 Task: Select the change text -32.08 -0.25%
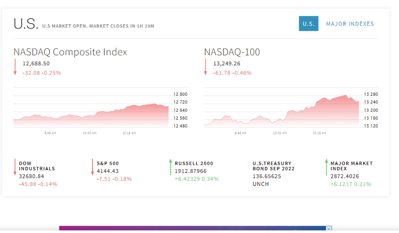(42, 73)
